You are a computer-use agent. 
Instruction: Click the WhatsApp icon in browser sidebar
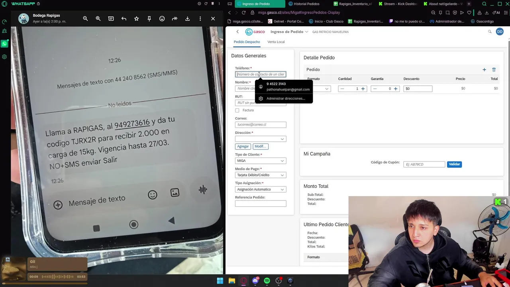coord(4,44)
